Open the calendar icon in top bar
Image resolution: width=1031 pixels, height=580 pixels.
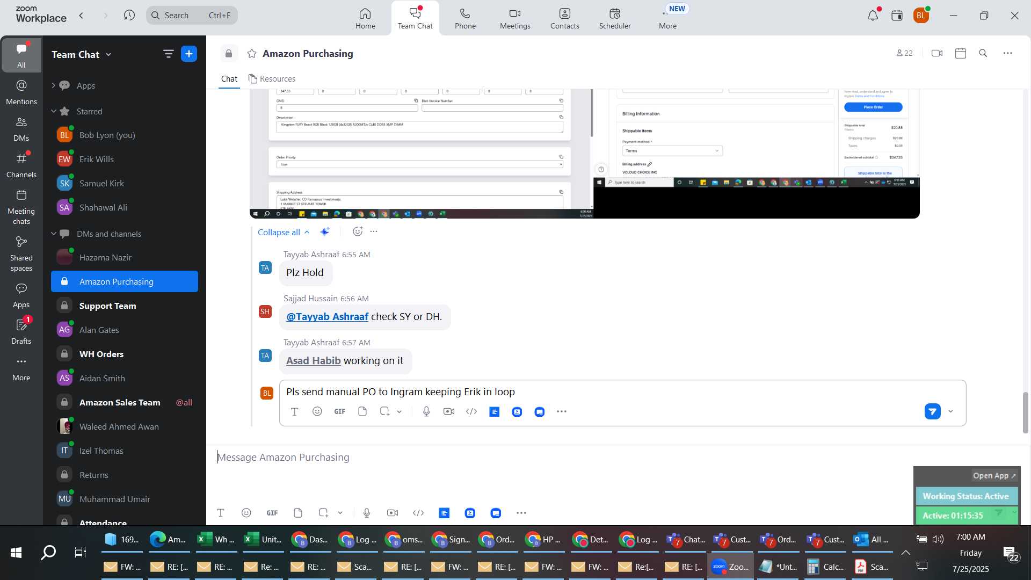point(897,16)
